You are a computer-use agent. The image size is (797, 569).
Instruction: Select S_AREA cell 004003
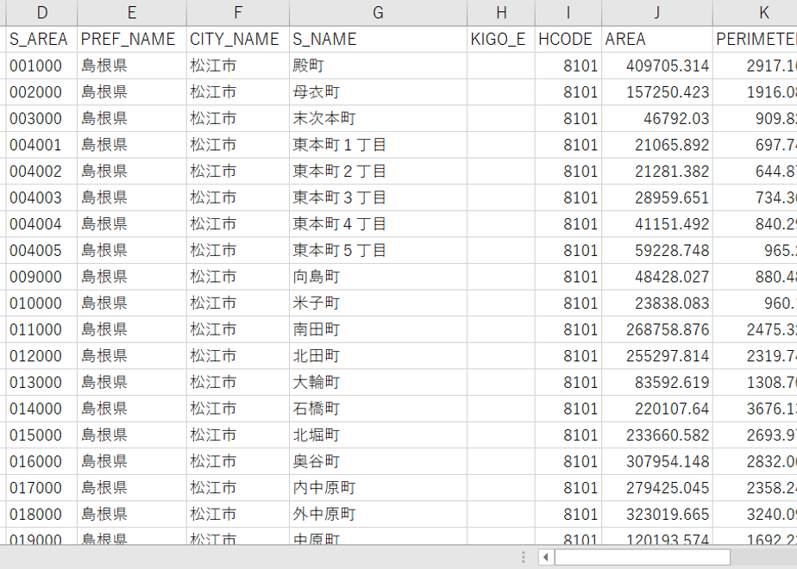(41, 197)
